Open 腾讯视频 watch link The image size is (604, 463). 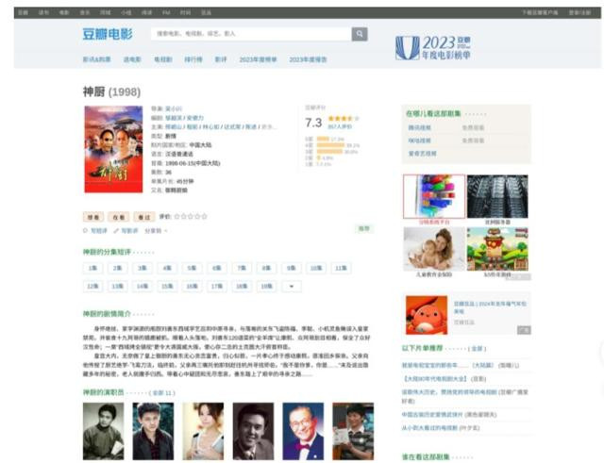click(x=420, y=128)
